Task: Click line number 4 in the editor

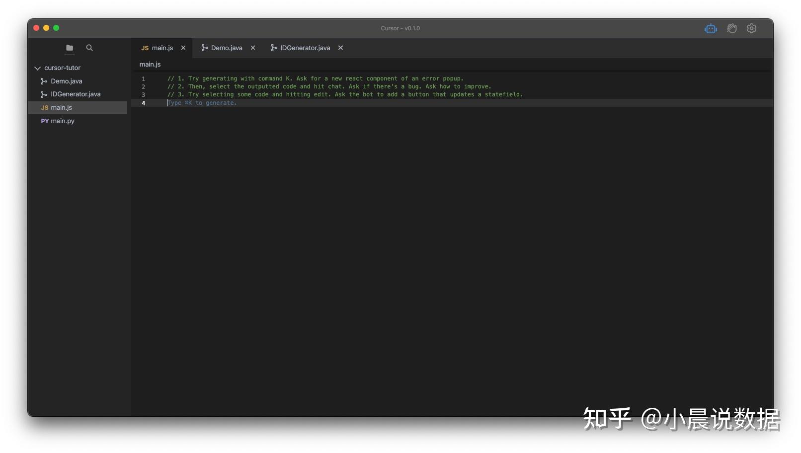Action: [144, 103]
